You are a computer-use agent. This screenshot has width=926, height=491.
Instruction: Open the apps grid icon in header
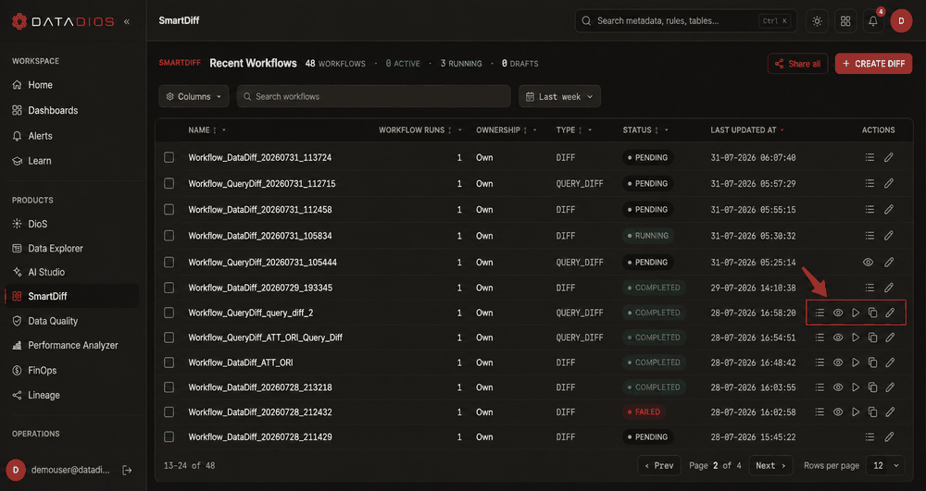point(845,21)
